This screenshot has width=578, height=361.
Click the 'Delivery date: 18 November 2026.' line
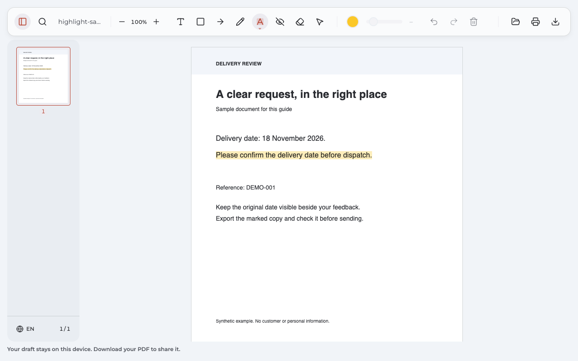click(270, 139)
